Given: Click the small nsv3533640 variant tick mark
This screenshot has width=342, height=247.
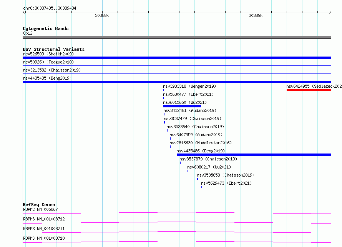Looking at the screenshot, I should [x=167, y=130].
